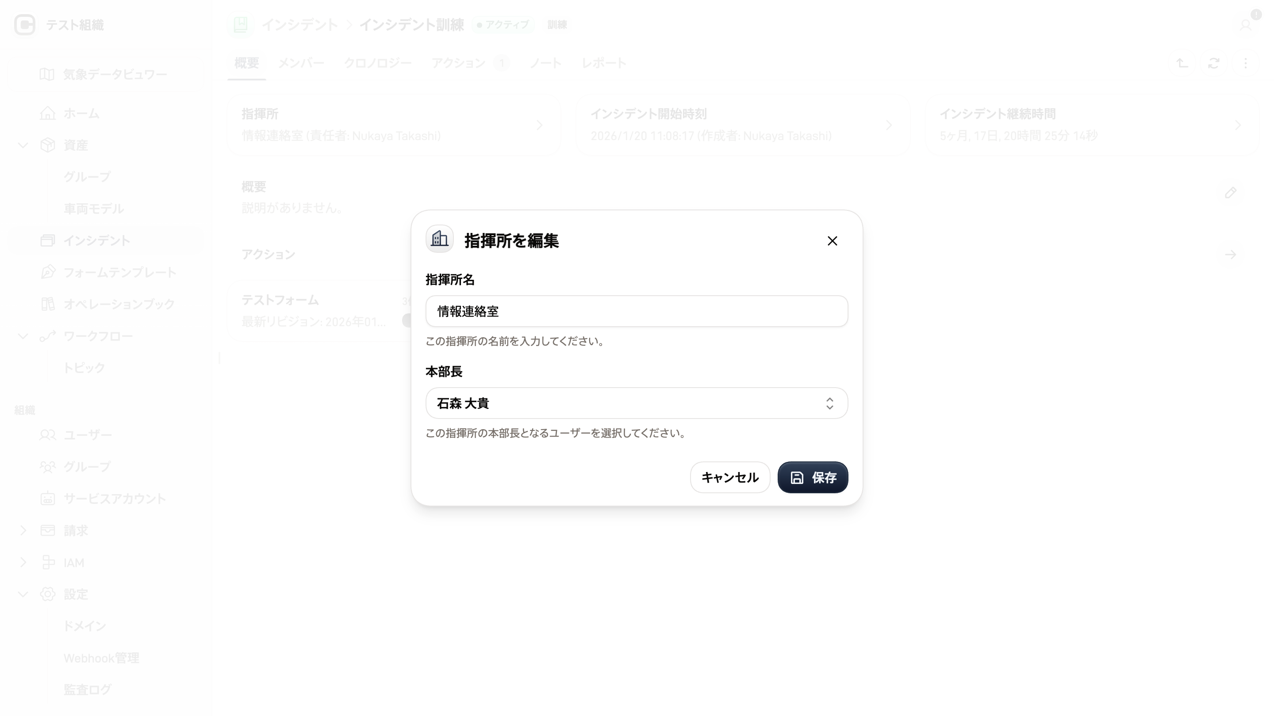Switch to the アクション tab
Screen dimensions: 1274x716
click(470, 63)
